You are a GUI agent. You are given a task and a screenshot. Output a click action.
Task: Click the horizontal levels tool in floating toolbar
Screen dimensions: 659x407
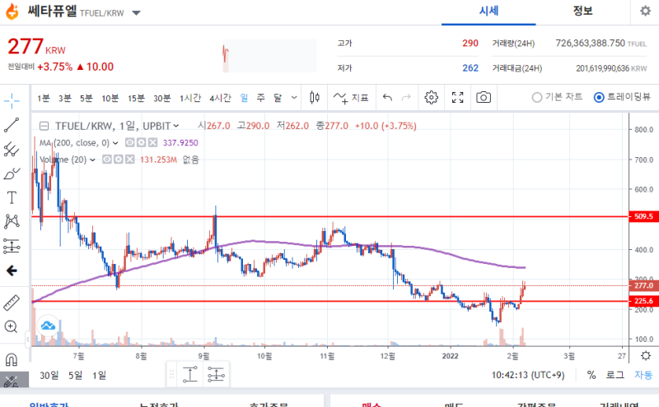click(216, 374)
